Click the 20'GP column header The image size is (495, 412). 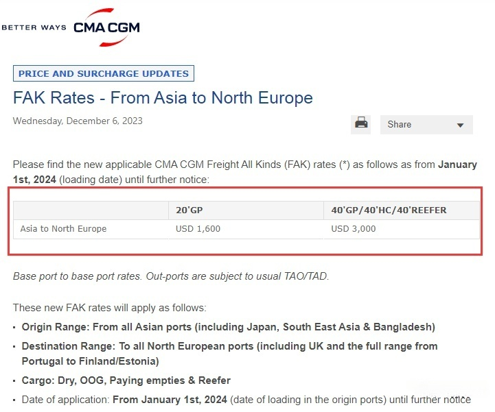coord(189,210)
